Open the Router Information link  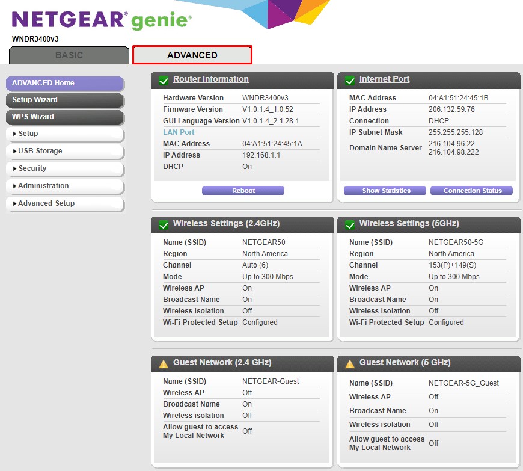(x=211, y=79)
